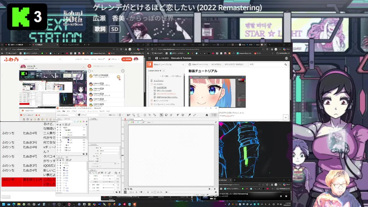368x207 pixels.
Task: Skip to next track in Amazon Music
Action: pyautogui.click(x=286, y=196)
